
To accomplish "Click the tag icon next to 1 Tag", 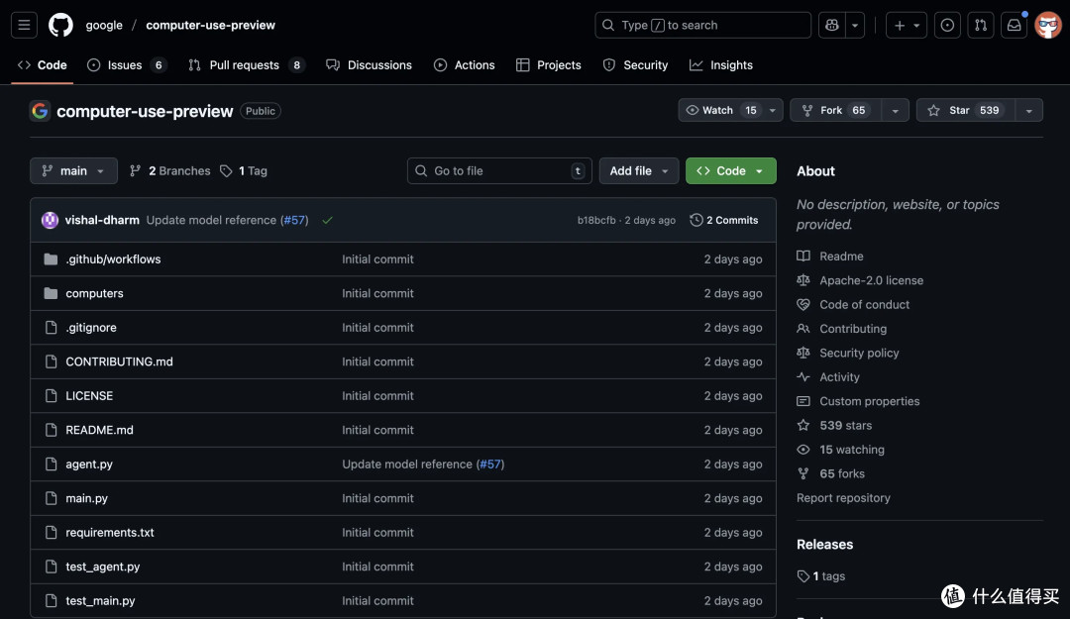I will [x=226, y=171].
